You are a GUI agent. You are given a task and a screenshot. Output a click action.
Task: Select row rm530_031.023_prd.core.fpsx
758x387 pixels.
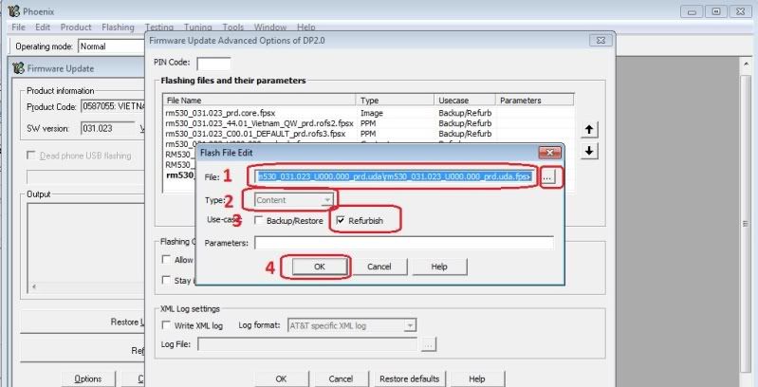368,113
